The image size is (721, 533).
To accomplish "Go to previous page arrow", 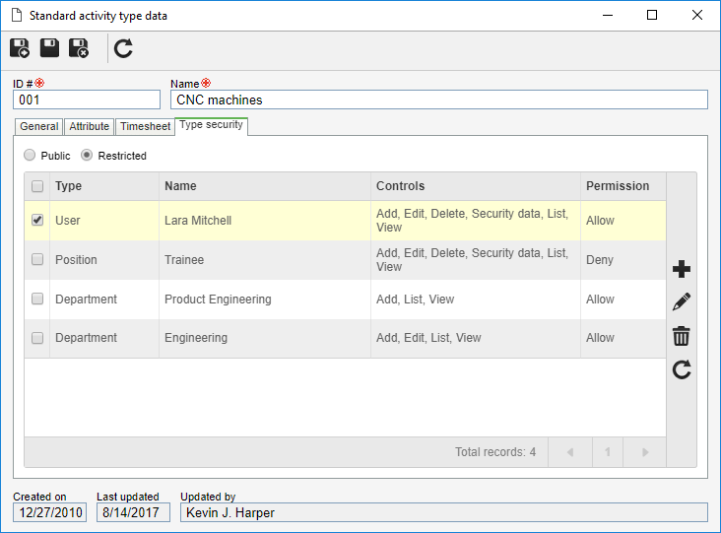I will [570, 452].
